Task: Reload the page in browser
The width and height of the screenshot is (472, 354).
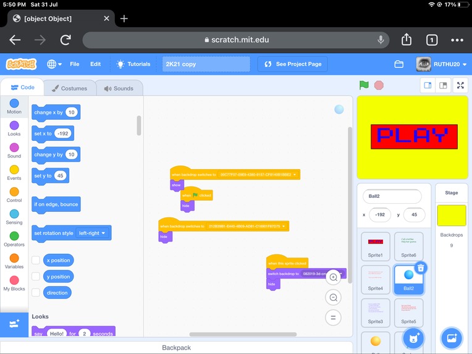Action: point(65,40)
